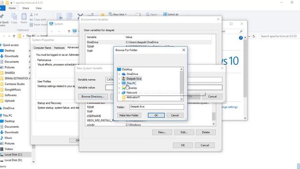Open SHAREit folder in sidebar
300x169 pixels.
pos(10,73)
